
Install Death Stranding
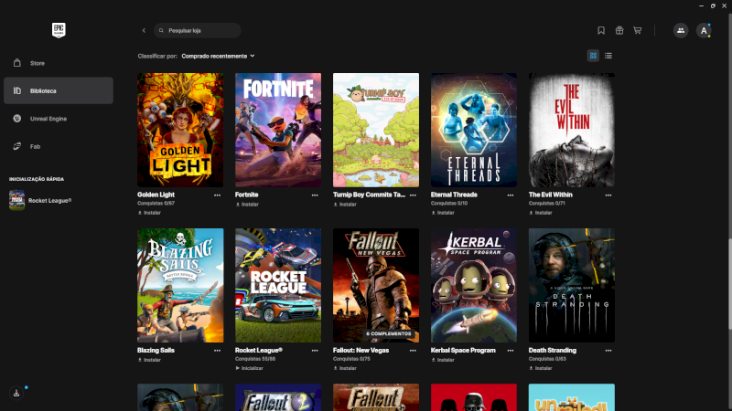(541, 368)
